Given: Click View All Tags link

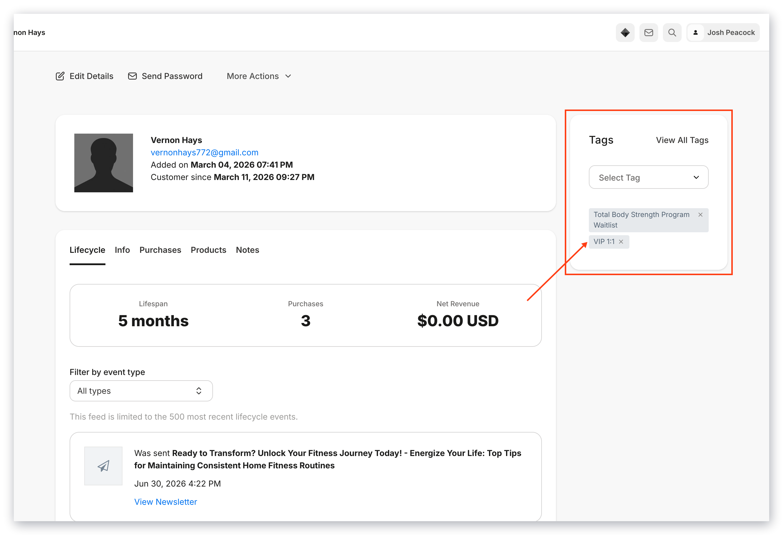Looking at the screenshot, I should pos(682,140).
